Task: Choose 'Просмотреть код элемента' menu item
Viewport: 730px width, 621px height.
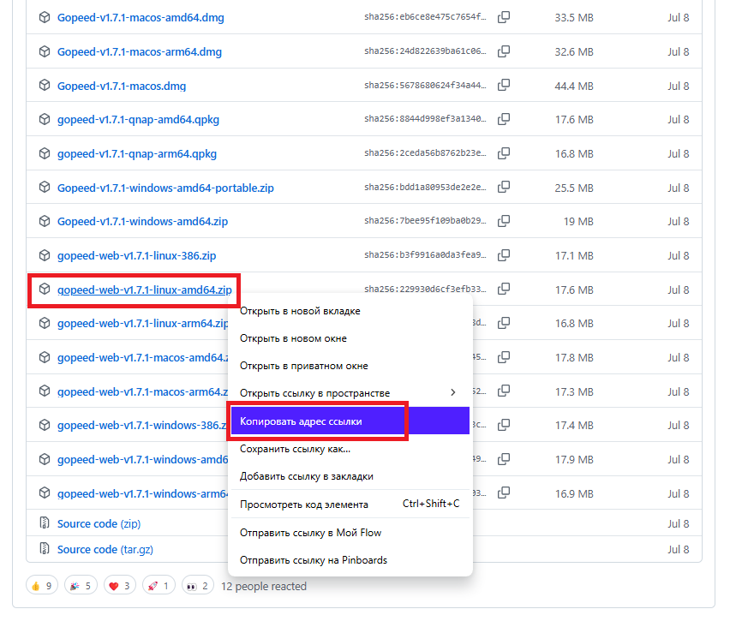Action: (350, 505)
